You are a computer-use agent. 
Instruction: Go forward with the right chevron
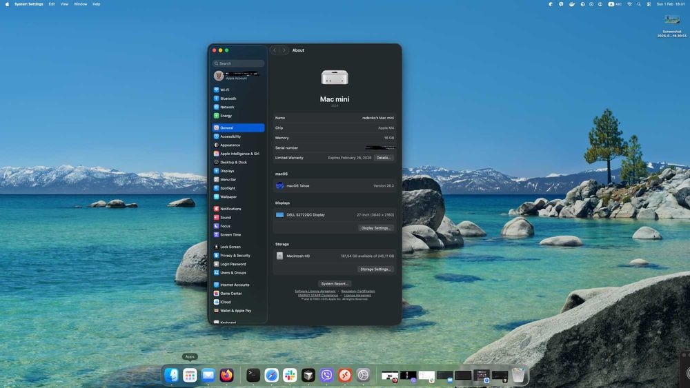tap(284, 50)
